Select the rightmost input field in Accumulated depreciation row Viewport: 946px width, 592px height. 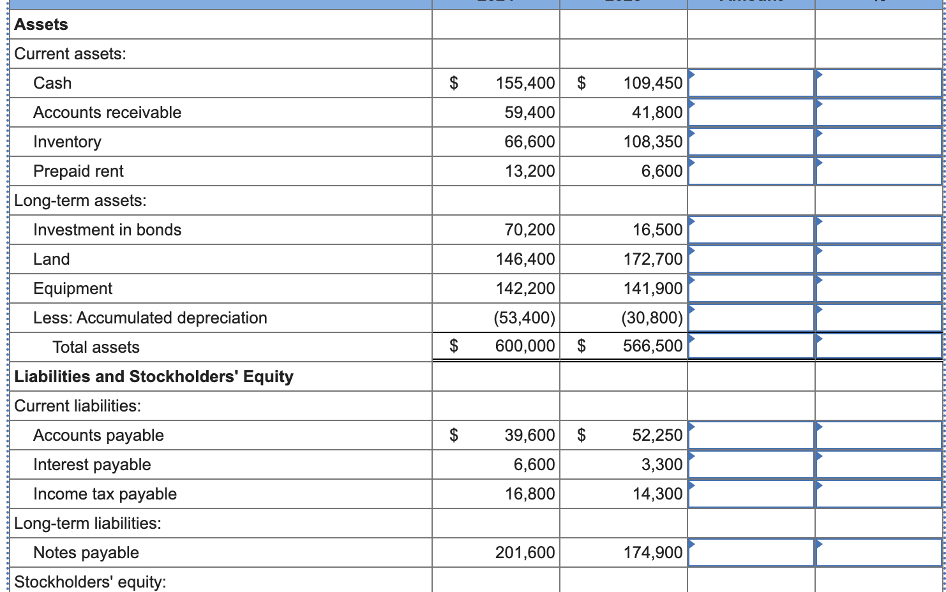pos(880,318)
